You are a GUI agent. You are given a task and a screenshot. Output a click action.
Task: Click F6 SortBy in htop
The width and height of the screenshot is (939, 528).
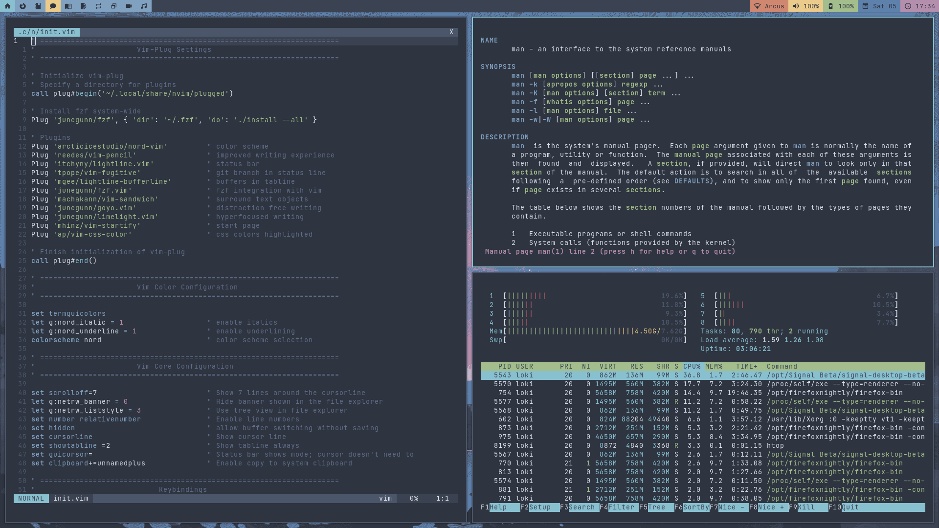click(695, 507)
